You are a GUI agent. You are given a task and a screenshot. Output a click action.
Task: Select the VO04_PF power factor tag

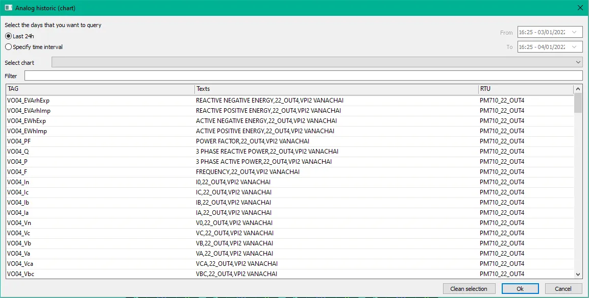point(290,141)
